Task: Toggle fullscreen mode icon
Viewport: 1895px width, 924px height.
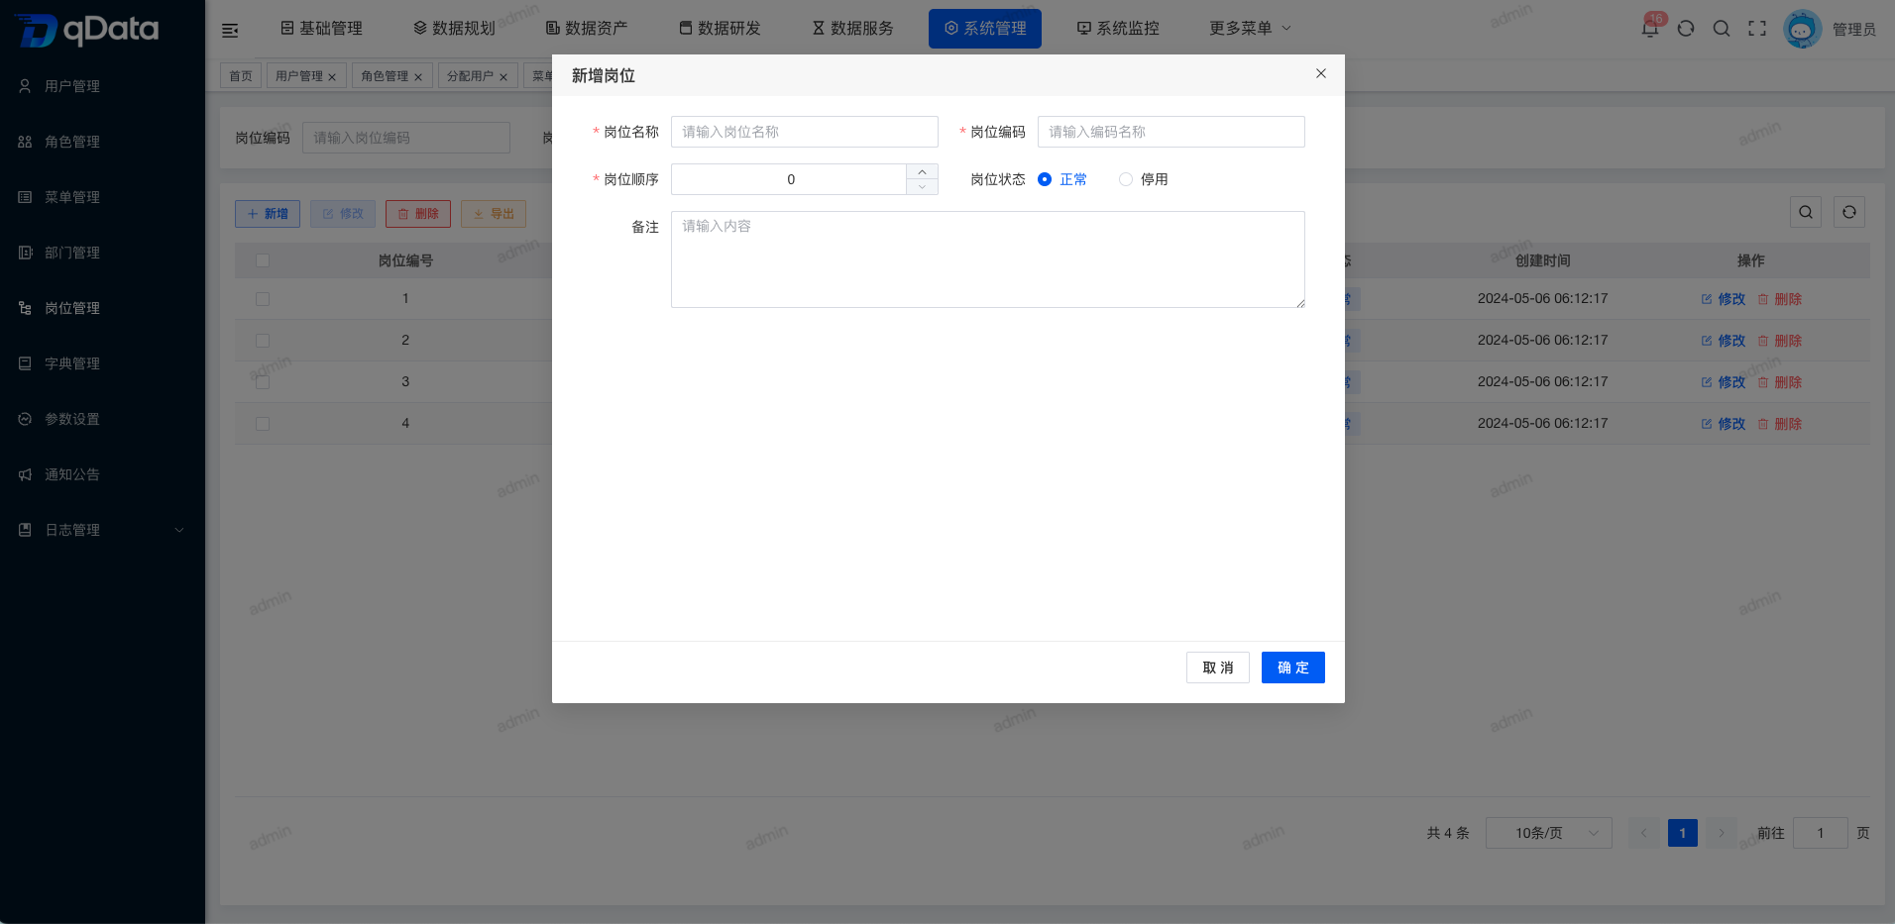Action: [1757, 29]
